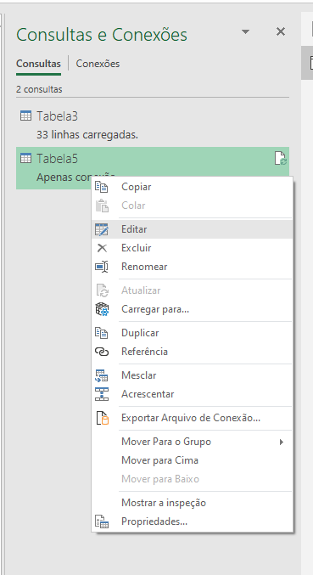Click the Propriedades icon
The width and height of the screenshot is (313, 575).
(102, 521)
